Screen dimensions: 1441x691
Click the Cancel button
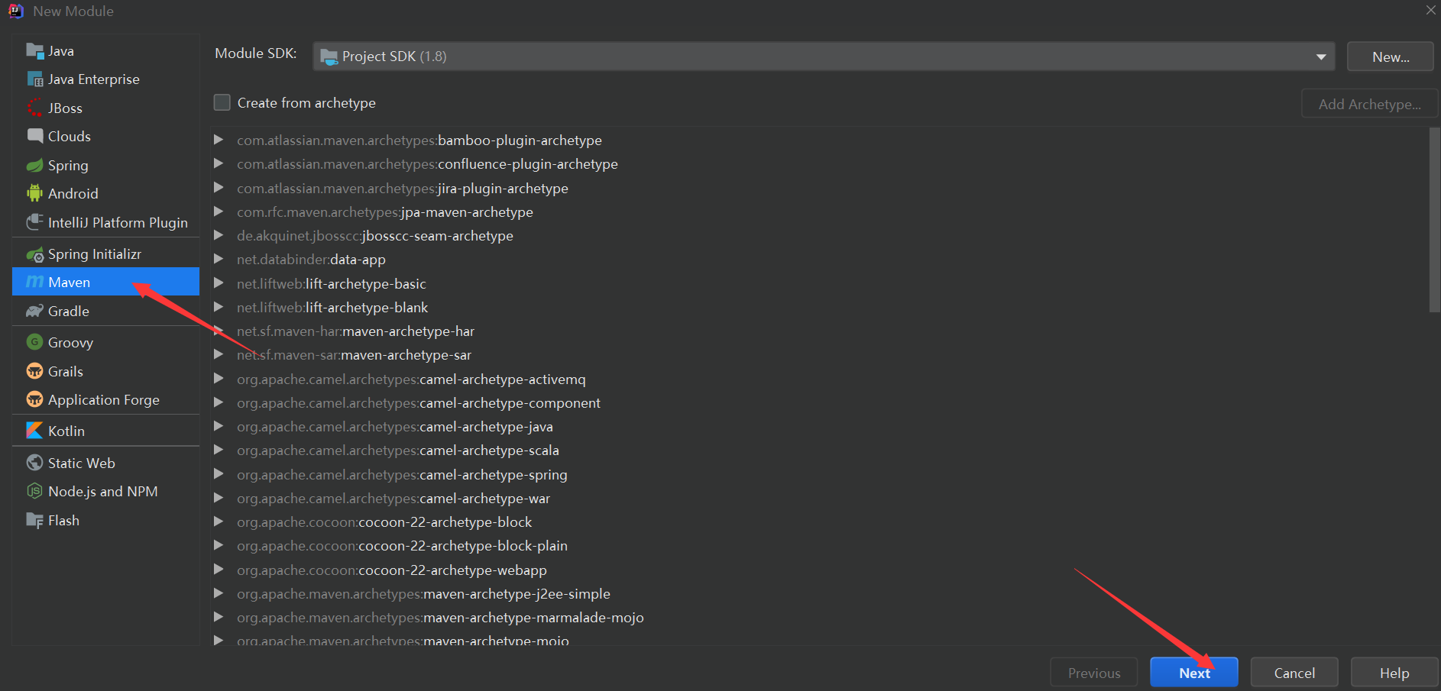point(1294,673)
